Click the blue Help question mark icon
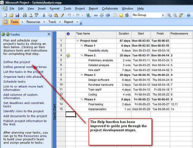 (189, 15)
